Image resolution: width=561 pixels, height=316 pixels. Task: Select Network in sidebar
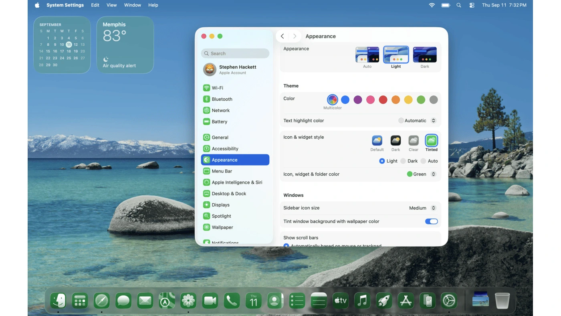(x=235, y=110)
